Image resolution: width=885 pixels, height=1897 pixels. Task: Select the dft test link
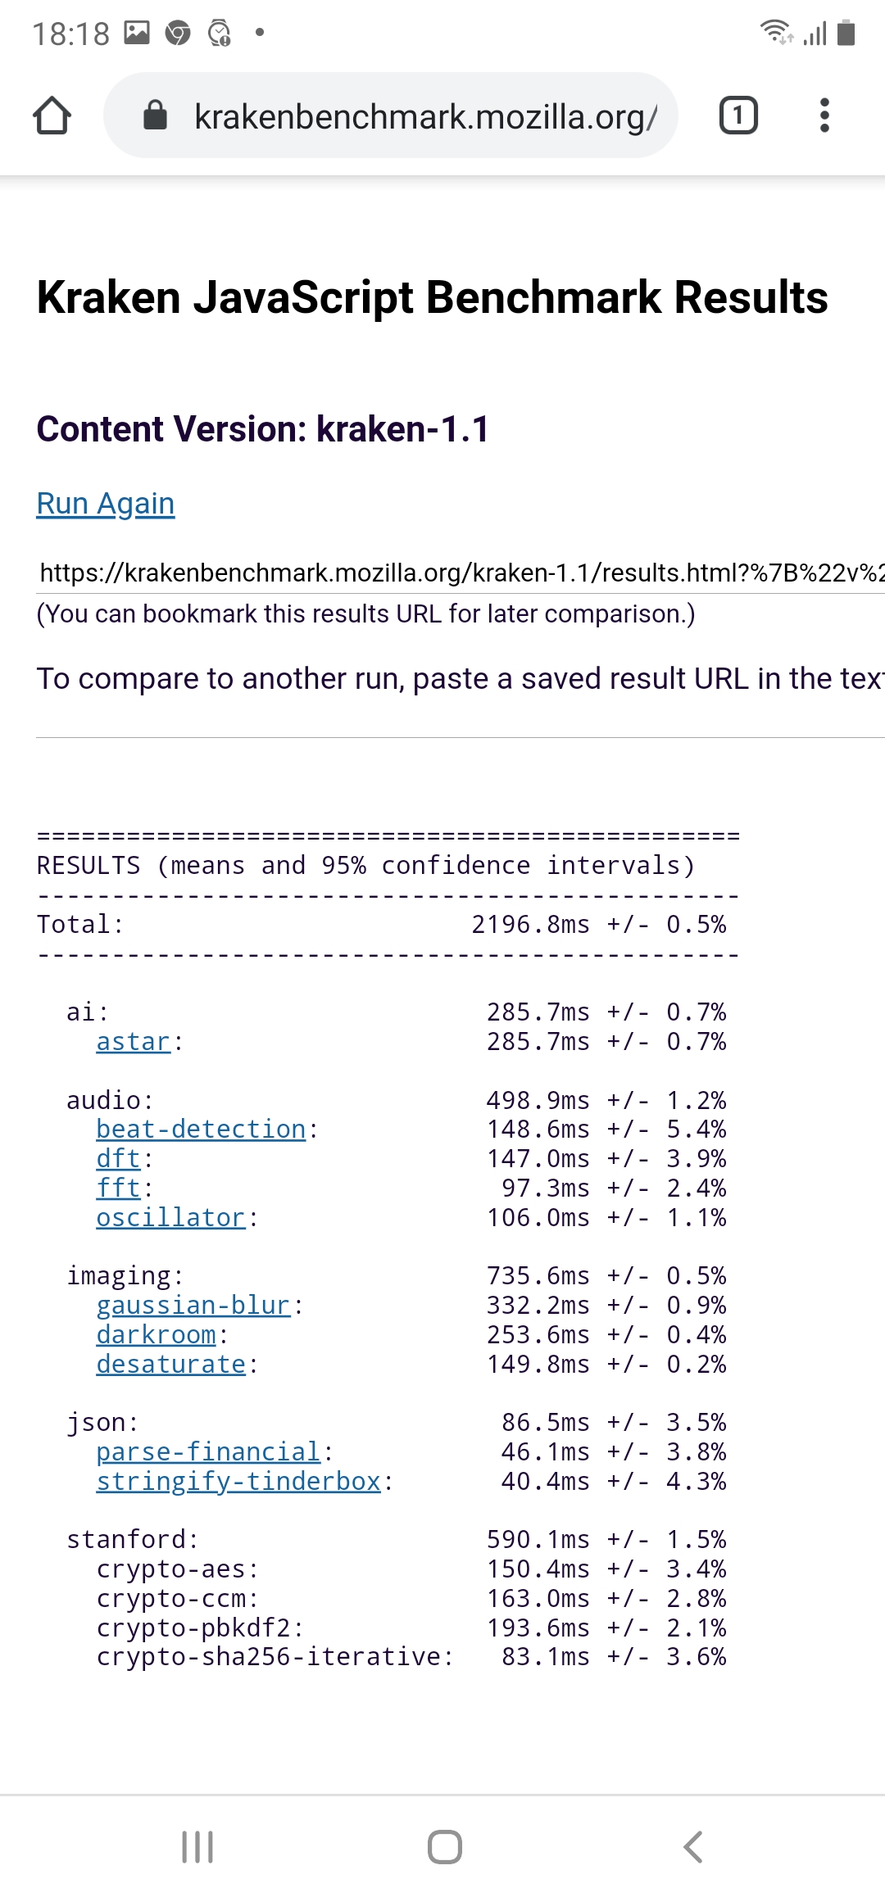coord(118,1159)
